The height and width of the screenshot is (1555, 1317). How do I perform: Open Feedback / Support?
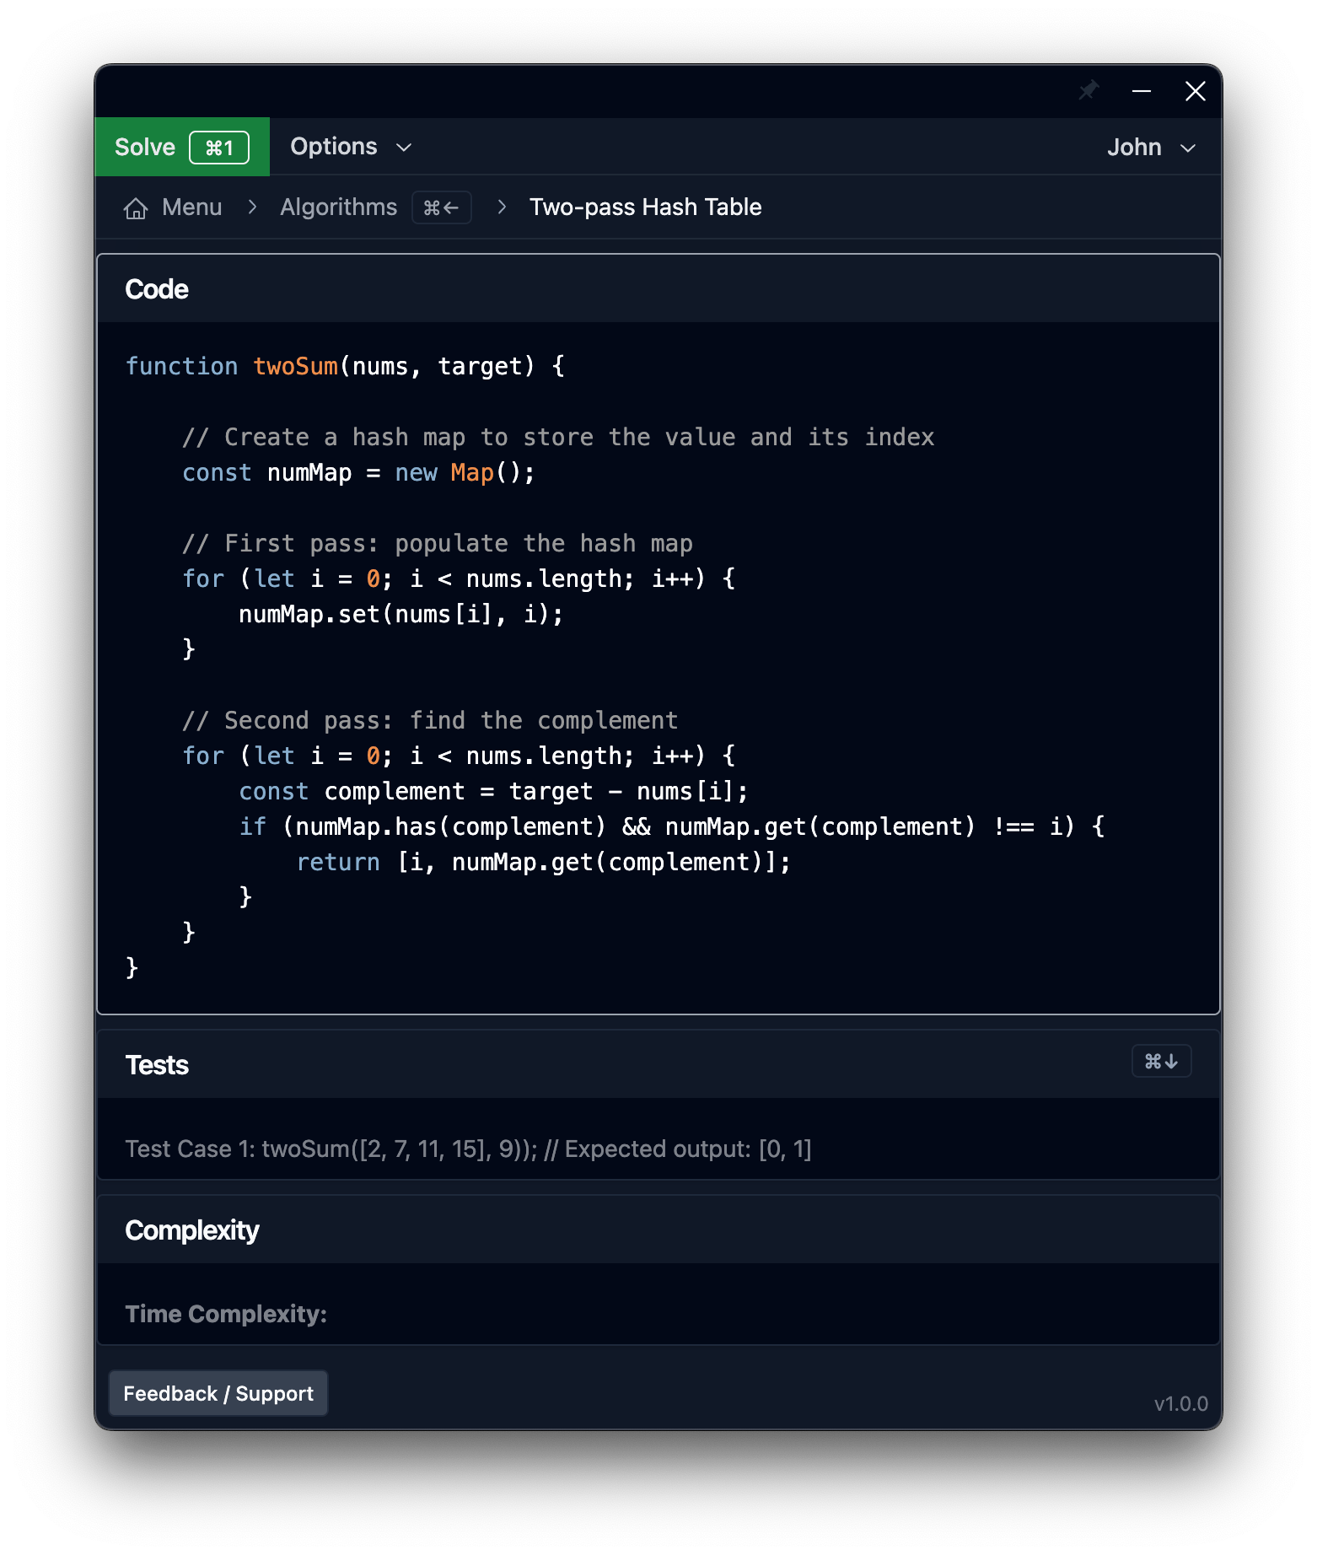point(218,1393)
